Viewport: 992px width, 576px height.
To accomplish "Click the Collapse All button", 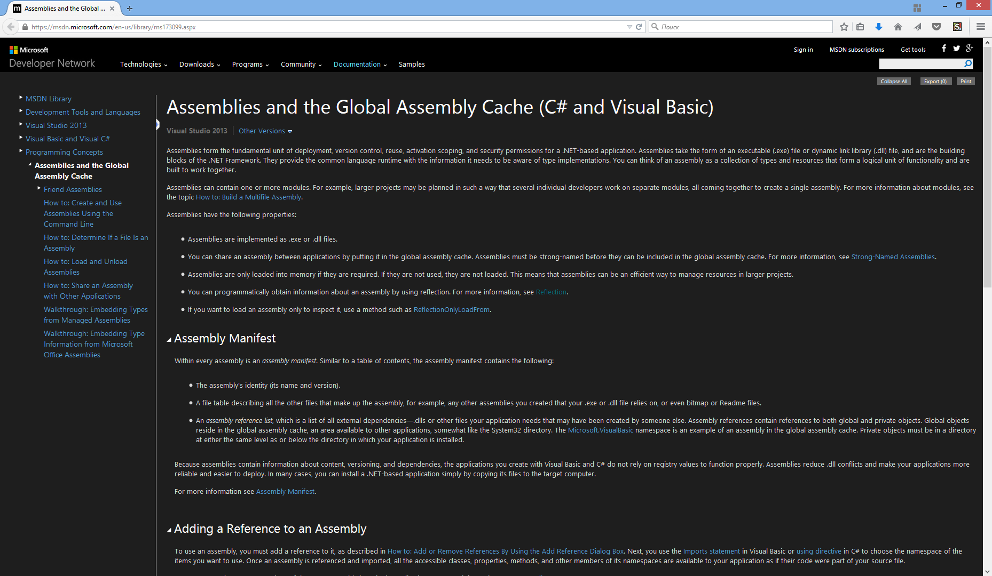I will [894, 81].
